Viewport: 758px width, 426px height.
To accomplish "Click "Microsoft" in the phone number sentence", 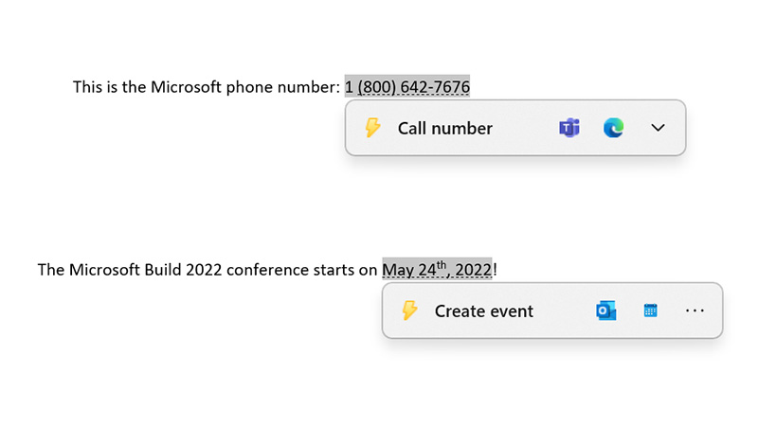I will pos(188,87).
